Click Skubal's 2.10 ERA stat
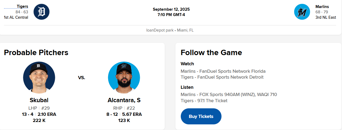Viewport: 342px width, 130px height. (x=47, y=114)
